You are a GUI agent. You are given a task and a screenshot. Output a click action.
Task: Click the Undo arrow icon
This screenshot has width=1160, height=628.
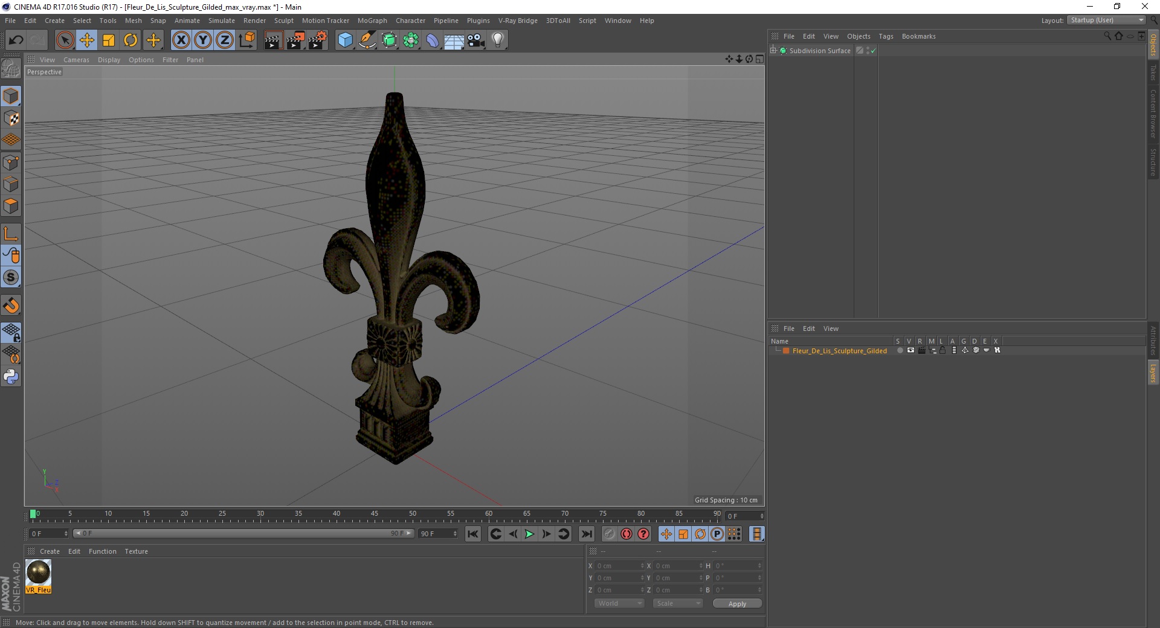tap(16, 40)
